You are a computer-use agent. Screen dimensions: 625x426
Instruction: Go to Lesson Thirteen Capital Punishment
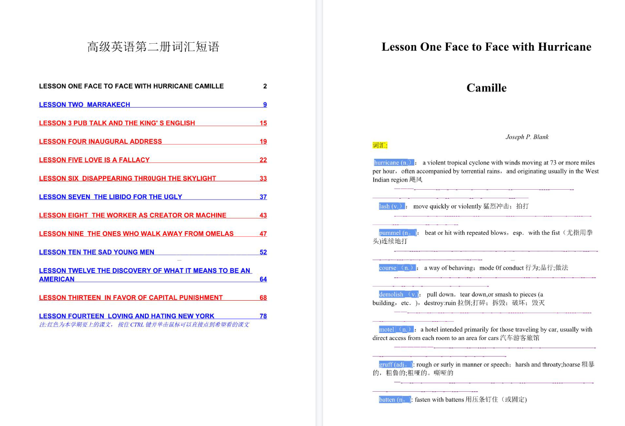[x=131, y=298]
